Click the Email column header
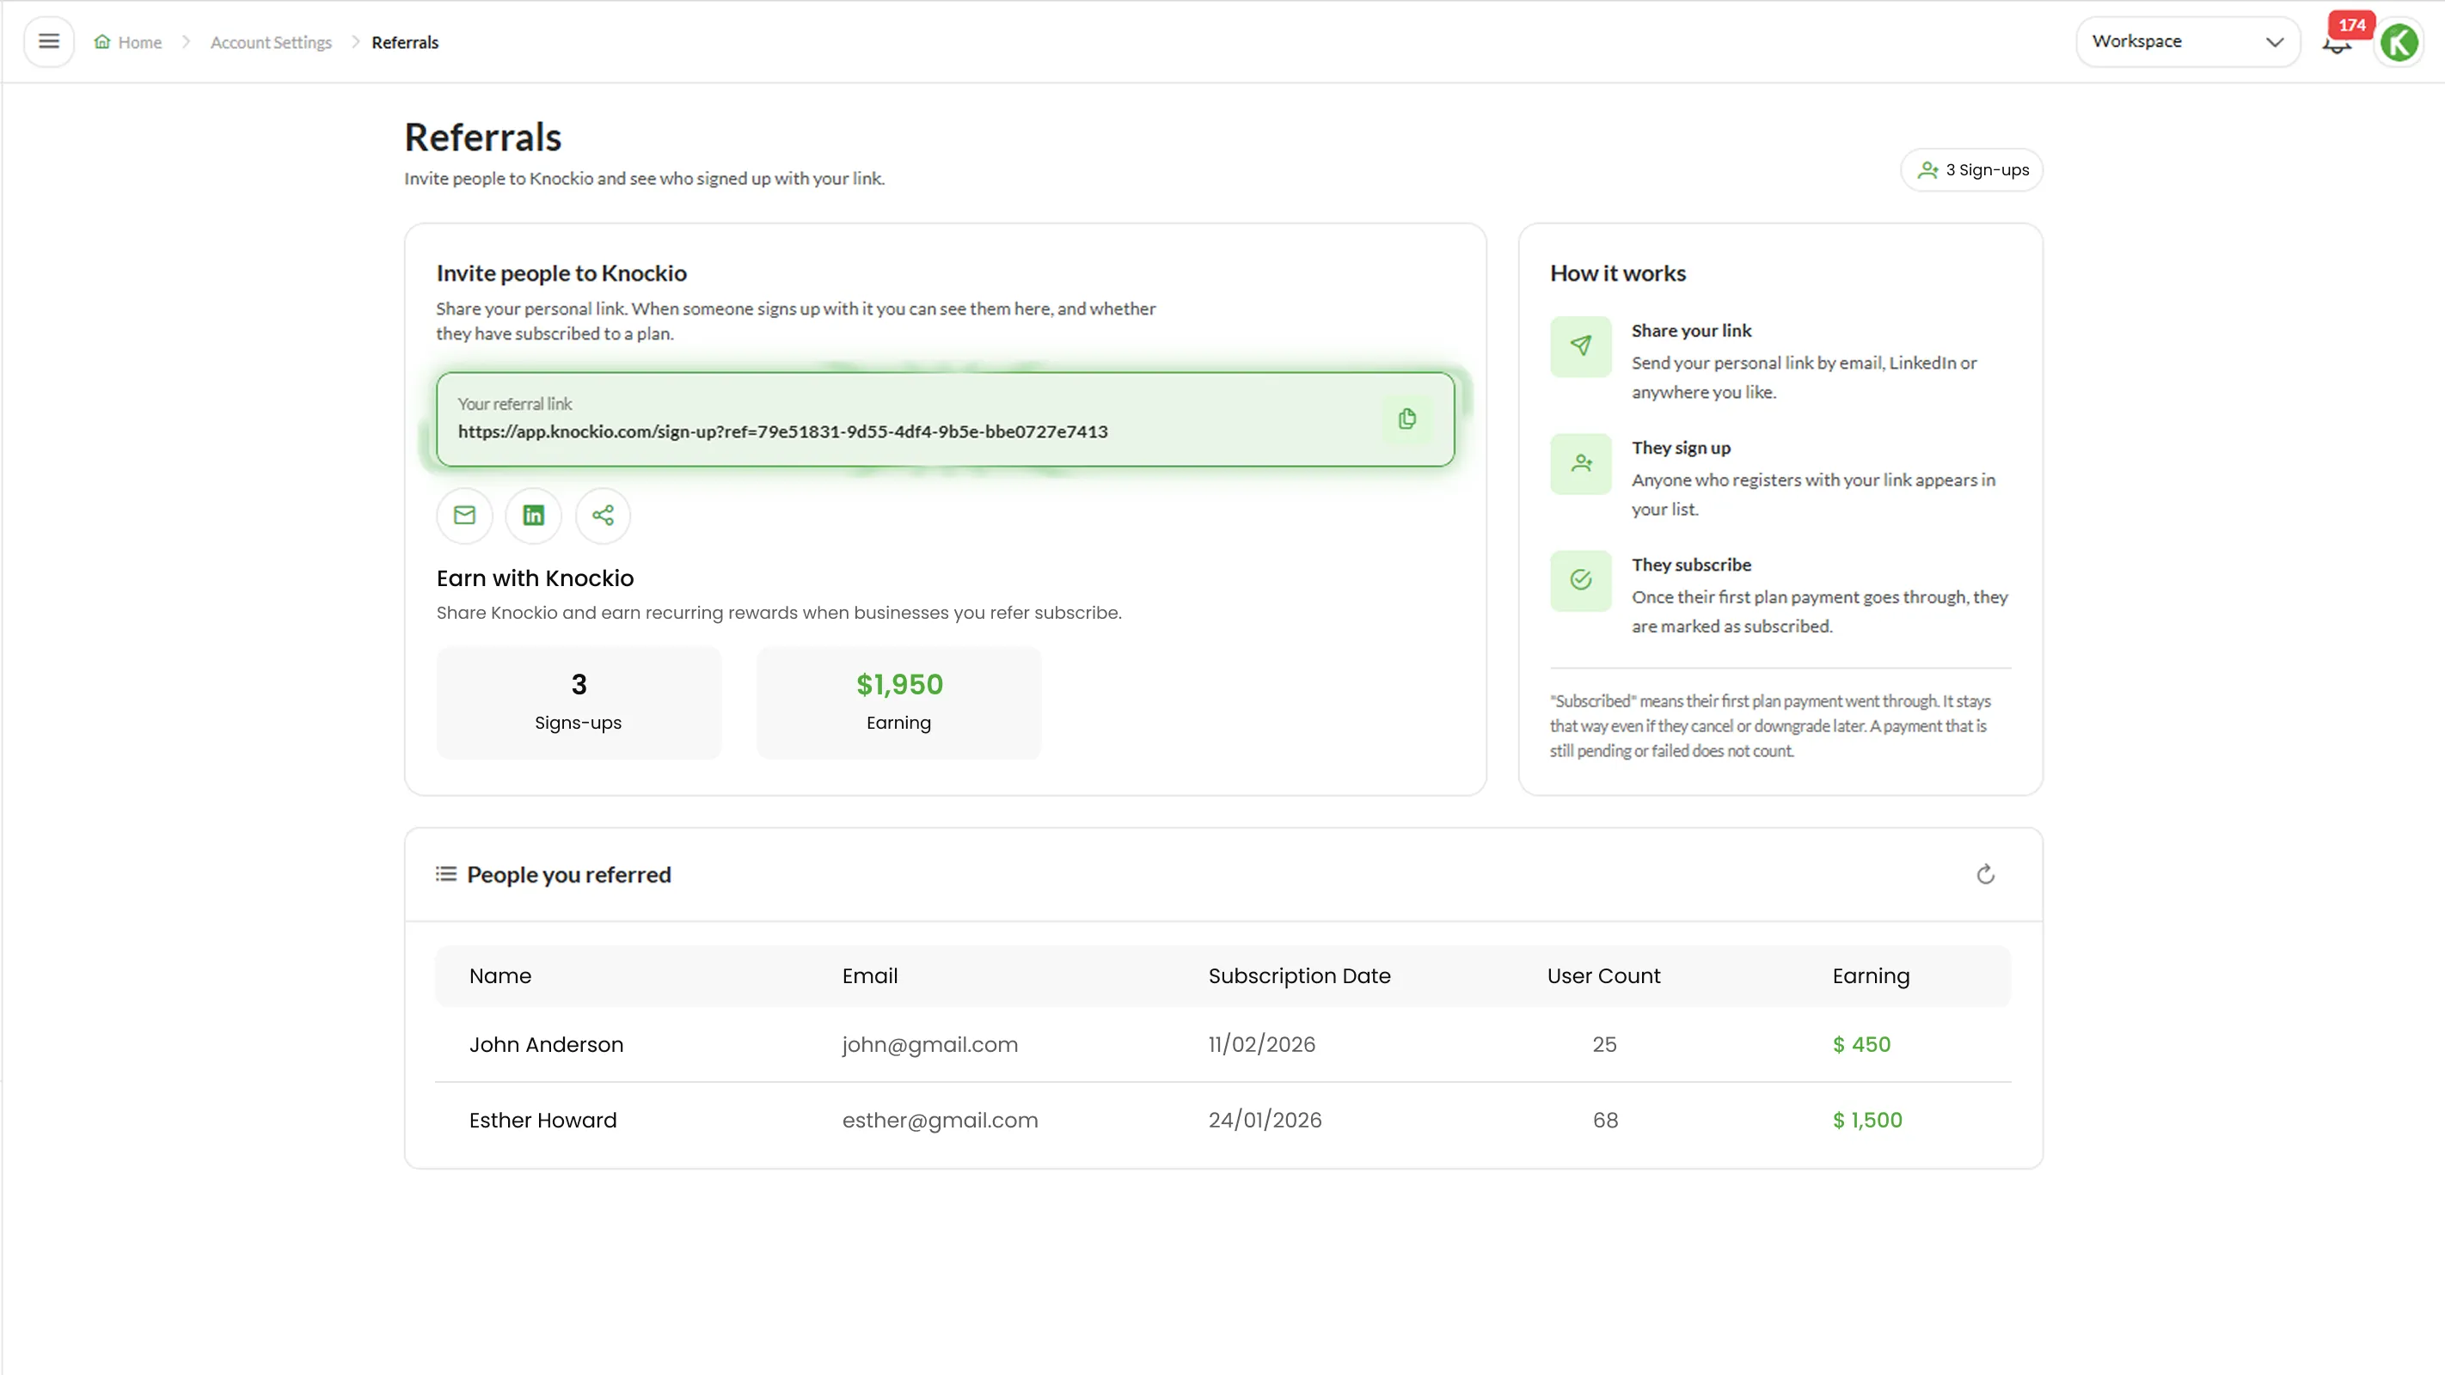Viewport: 2445px width, 1375px height. (869, 975)
